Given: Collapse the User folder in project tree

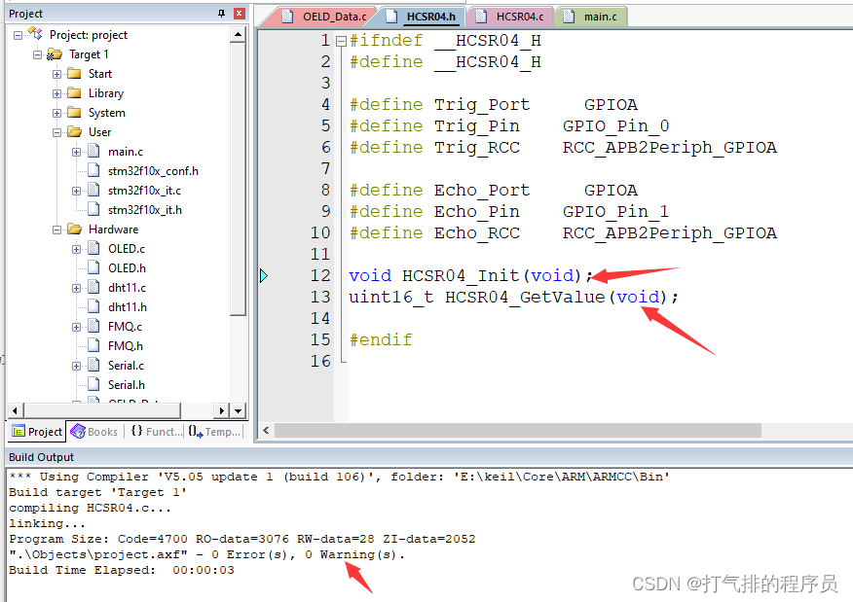Looking at the screenshot, I should (56, 131).
